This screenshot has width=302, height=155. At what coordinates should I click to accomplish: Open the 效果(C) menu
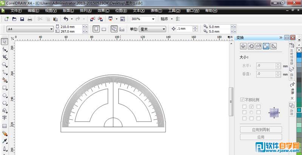tap(103, 11)
